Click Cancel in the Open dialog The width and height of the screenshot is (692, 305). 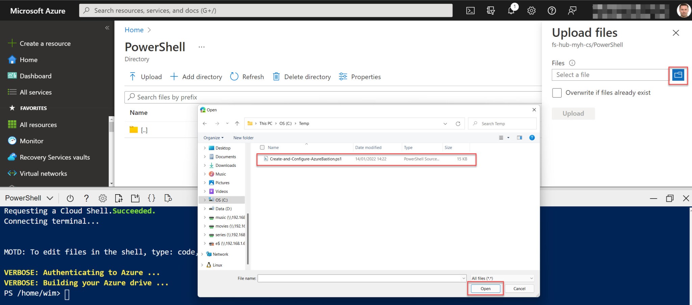tap(519, 289)
